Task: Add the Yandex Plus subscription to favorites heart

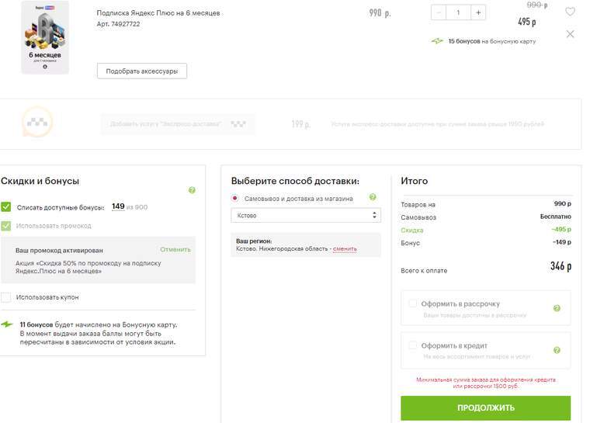Action: 570,12
